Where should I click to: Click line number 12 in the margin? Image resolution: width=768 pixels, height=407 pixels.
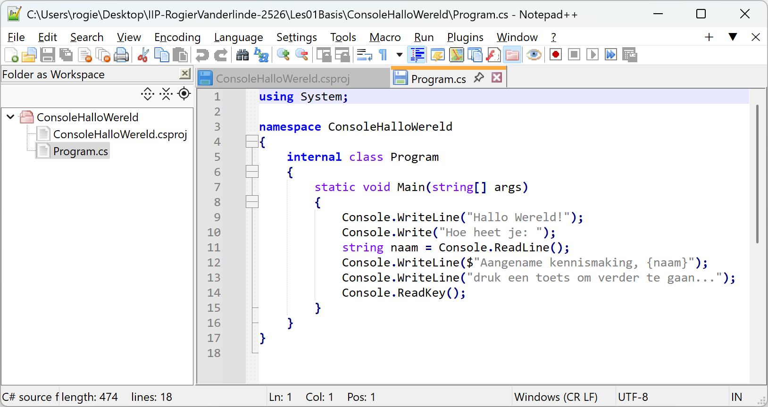(214, 262)
